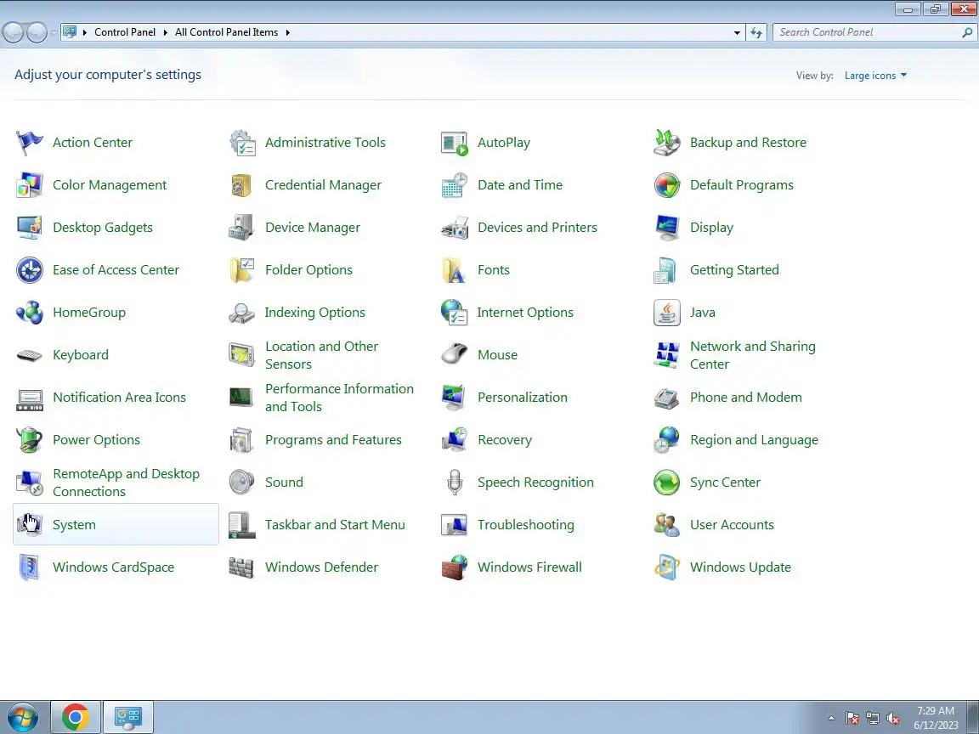Click the AutoPlay icon

coord(454,143)
